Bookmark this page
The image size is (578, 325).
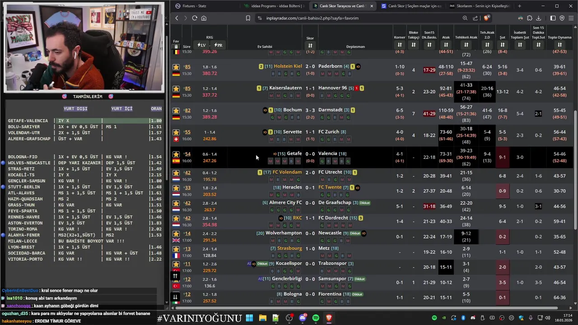pos(248,18)
